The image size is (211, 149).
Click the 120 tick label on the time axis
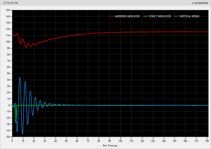(142, 141)
